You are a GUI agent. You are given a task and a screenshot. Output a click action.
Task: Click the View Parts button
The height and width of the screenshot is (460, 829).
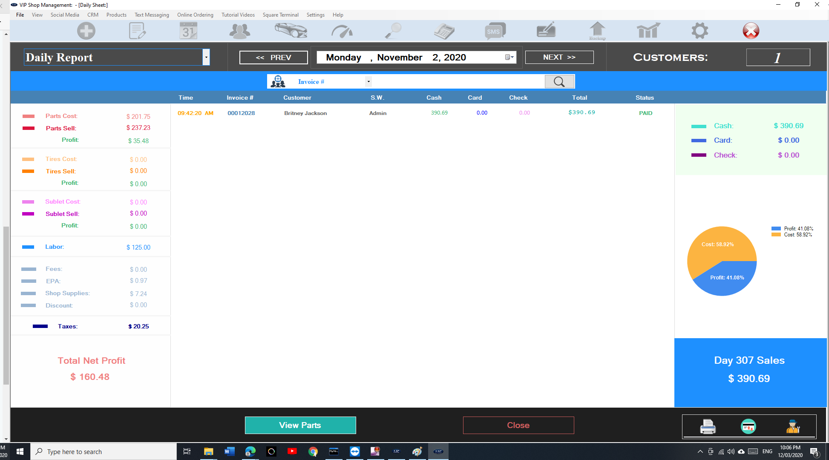pyautogui.click(x=300, y=425)
